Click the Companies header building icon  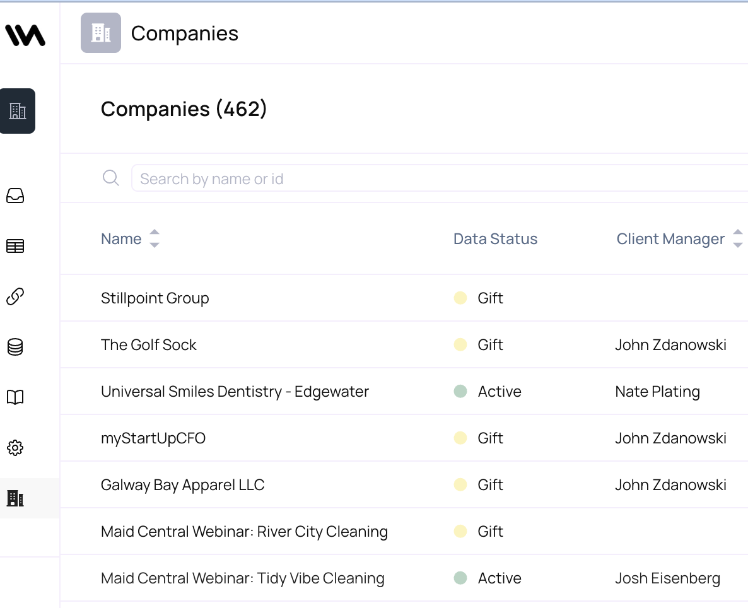click(101, 33)
